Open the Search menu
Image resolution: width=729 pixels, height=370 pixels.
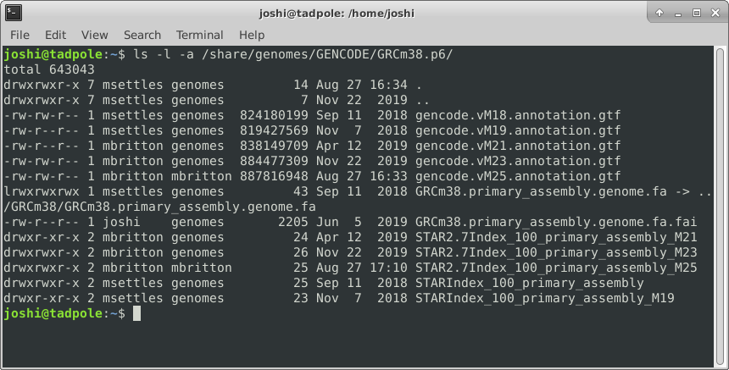pyautogui.click(x=142, y=35)
